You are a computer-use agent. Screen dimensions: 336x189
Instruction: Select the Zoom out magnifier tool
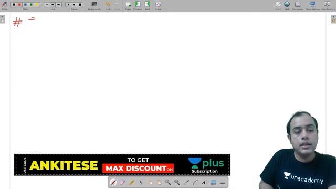coord(177,182)
